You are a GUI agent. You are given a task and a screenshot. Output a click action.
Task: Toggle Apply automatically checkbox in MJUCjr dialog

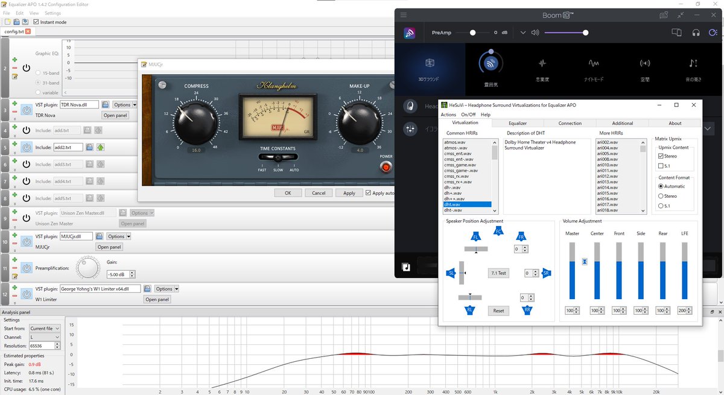(369, 193)
